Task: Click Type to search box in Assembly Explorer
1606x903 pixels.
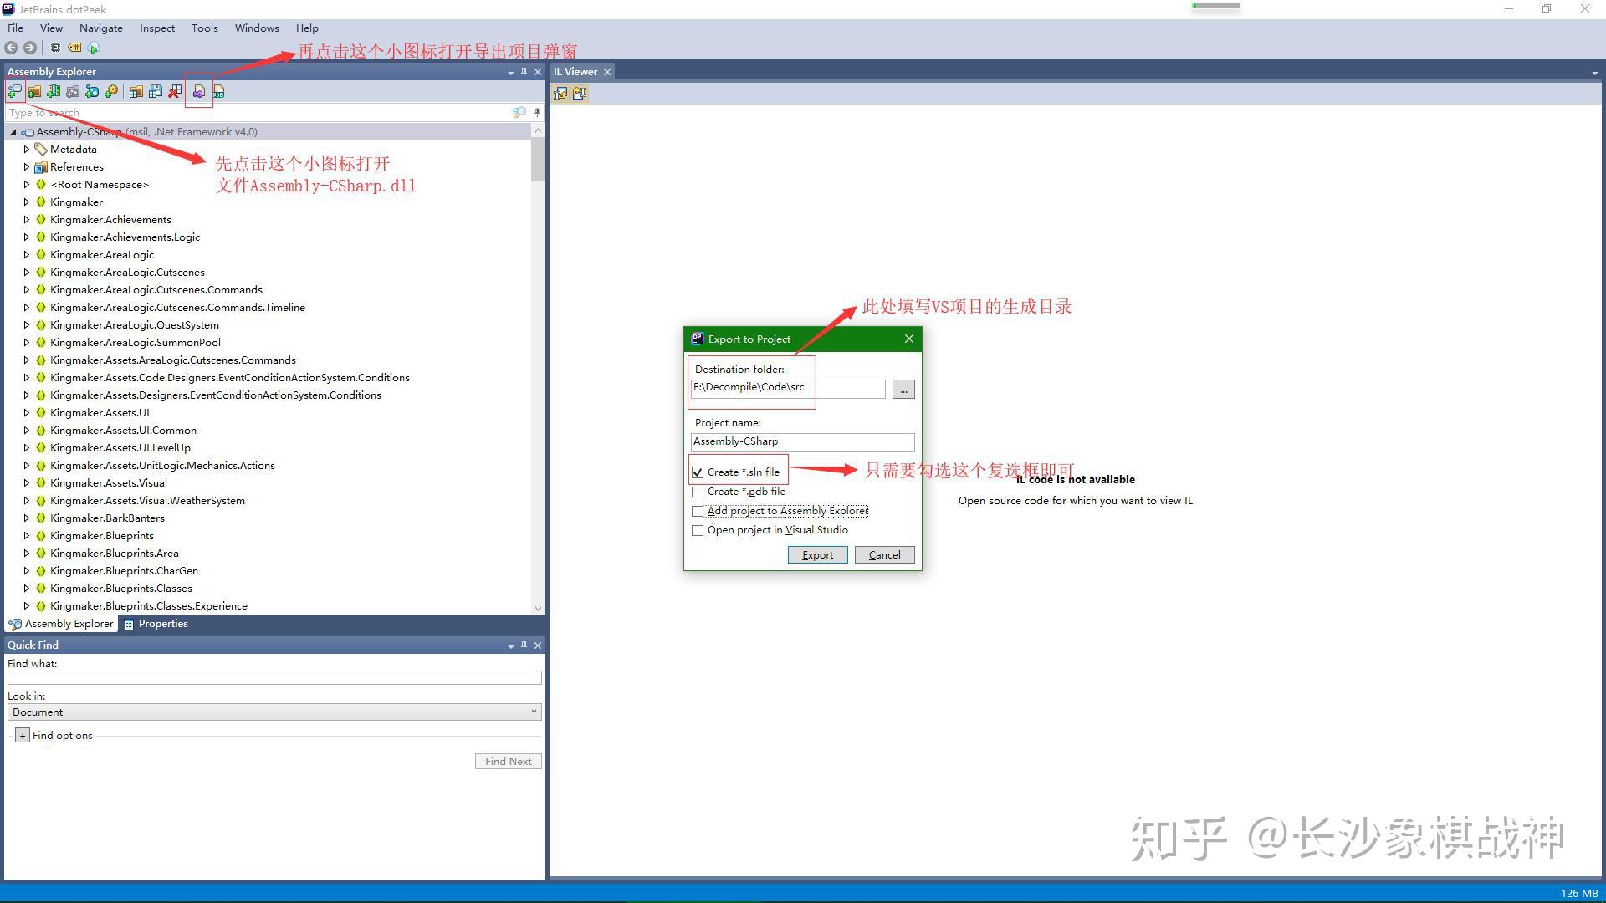Action: tap(259, 112)
